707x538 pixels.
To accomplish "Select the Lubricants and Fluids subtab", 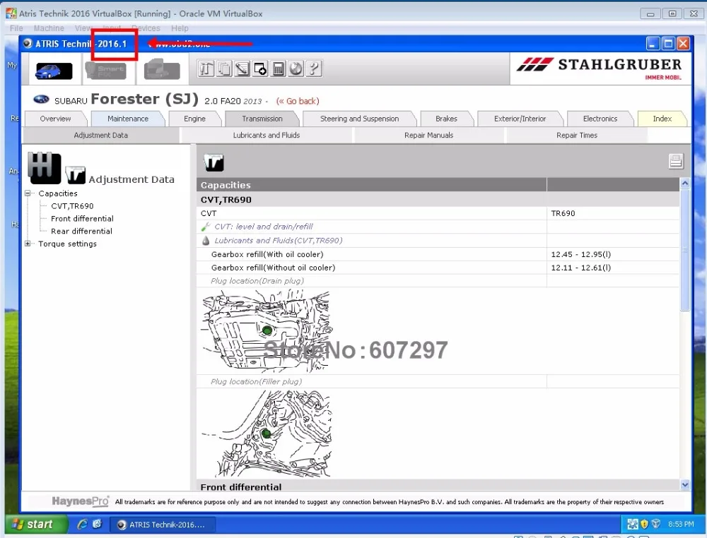I will (266, 135).
